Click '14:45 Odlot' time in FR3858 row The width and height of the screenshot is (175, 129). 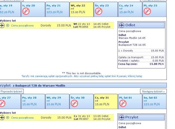click(101, 24)
